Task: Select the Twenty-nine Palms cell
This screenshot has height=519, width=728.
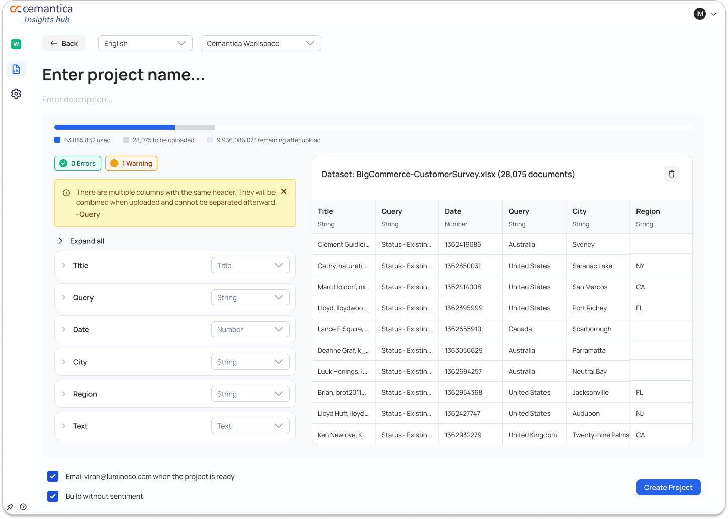Action: pyautogui.click(x=598, y=435)
